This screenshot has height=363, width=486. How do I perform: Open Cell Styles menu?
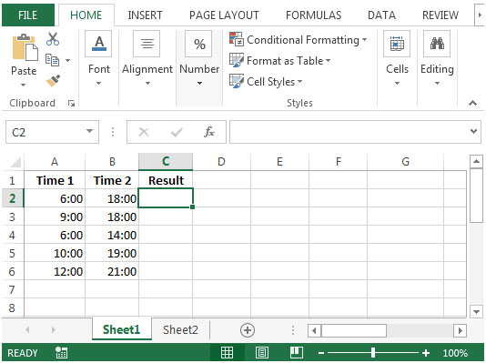(266, 82)
